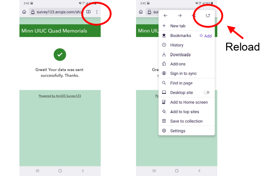Choose Find in page option
Image resolution: width=265 pixels, height=176 pixels.
pos(181,83)
